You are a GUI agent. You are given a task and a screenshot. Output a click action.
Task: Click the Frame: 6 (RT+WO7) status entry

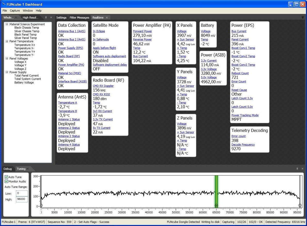[x=31, y=222]
